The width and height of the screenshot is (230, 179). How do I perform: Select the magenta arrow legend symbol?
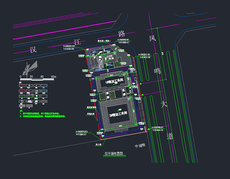[x=30, y=91]
